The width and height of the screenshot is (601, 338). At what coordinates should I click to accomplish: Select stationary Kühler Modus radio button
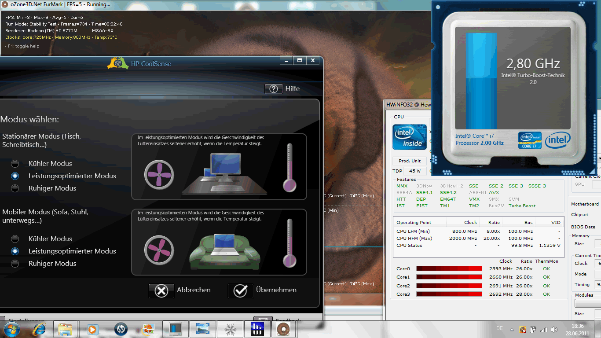(15, 163)
